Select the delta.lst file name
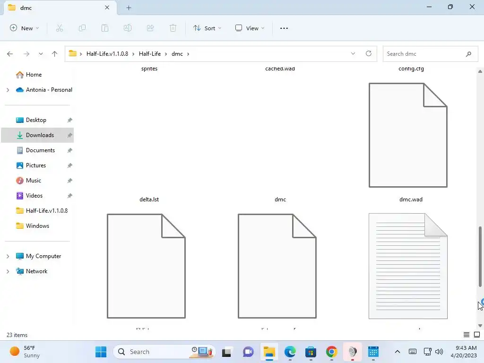This screenshot has width=484, height=363. point(149,199)
